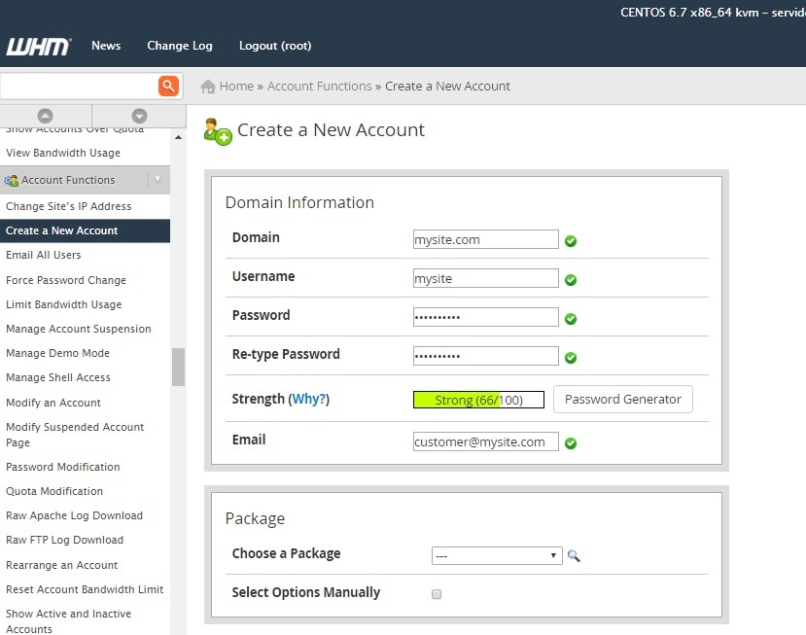Click Logout (root) in top bar
The height and width of the screenshot is (635, 806).
(275, 46)
